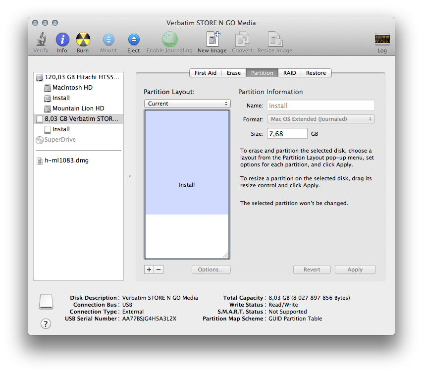Click the USB serial number AA77BSJG4H5A3L2X
The image size is (423, 374).
(149, 319)
